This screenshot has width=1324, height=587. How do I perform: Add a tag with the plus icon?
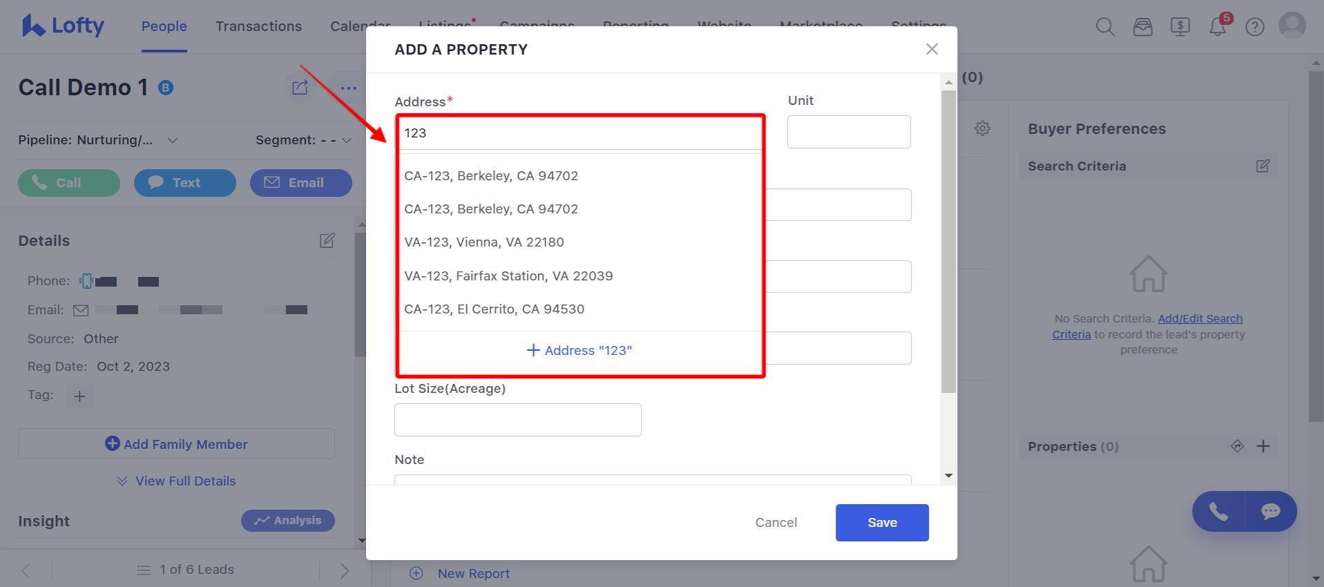[79, 396]
